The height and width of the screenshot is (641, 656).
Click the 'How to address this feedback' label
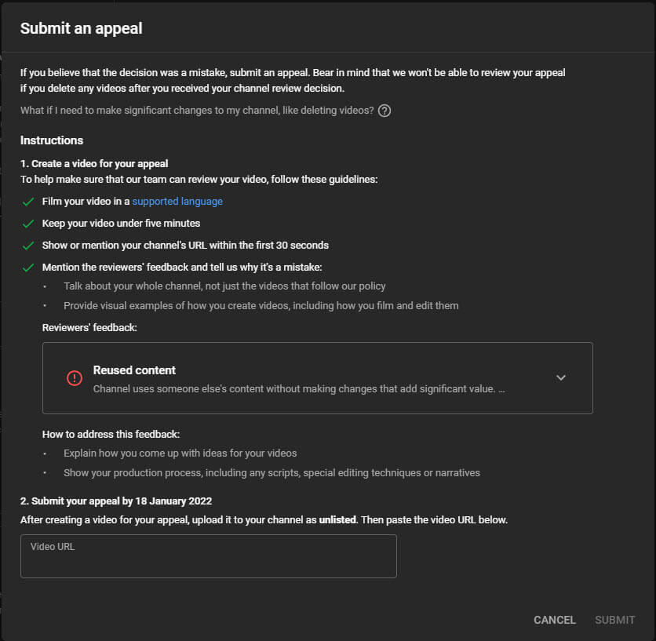point(111,435)
